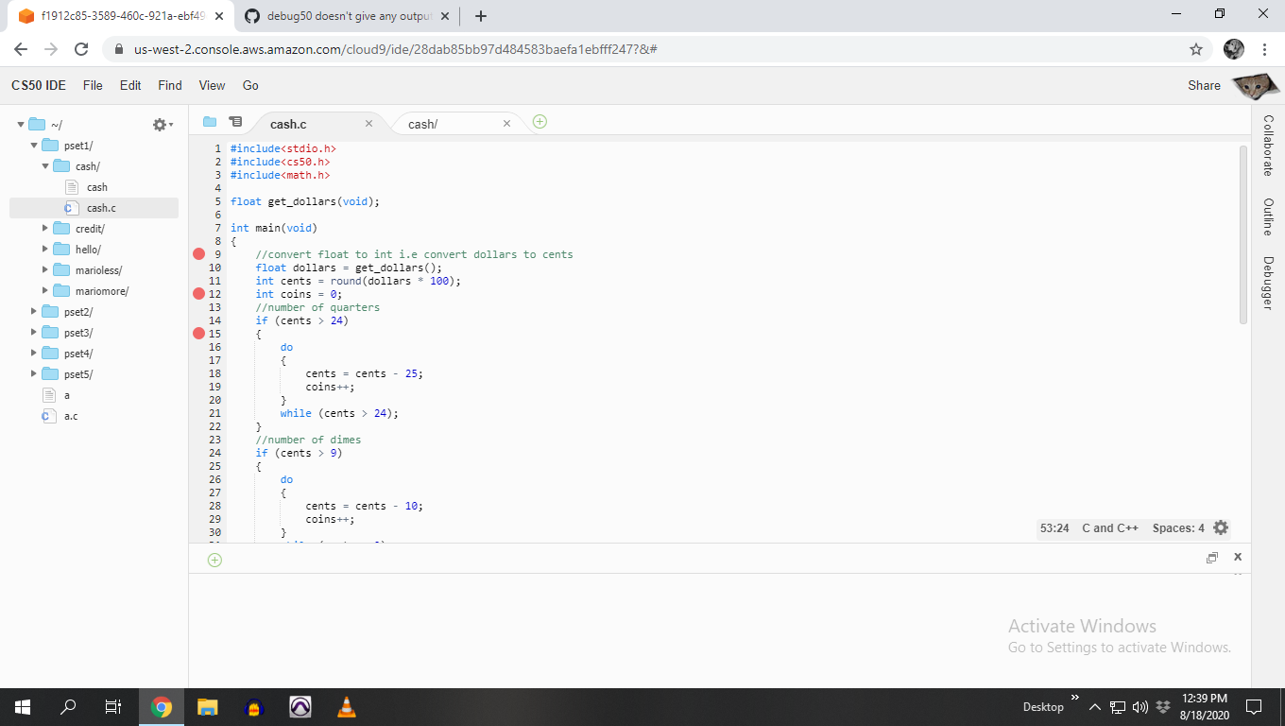Toggle the breakpoint on line 12
This screenshot has height=726, width=1285.
[x=198, y=294]
